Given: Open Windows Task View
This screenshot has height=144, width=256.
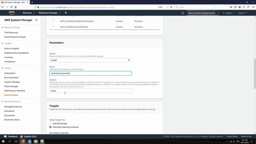Looking at the screenshot, I should tap(16, 141).
